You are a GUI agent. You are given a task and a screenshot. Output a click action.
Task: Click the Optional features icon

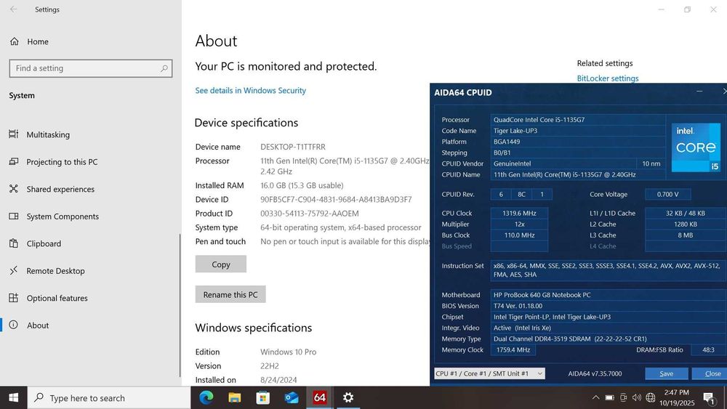pyautogui.click(x=13, y=298)
